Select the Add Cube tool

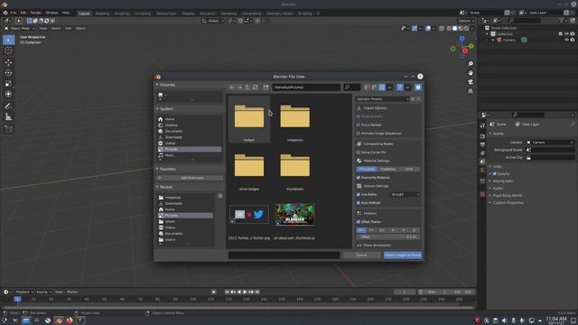click(x=8, y=129)
